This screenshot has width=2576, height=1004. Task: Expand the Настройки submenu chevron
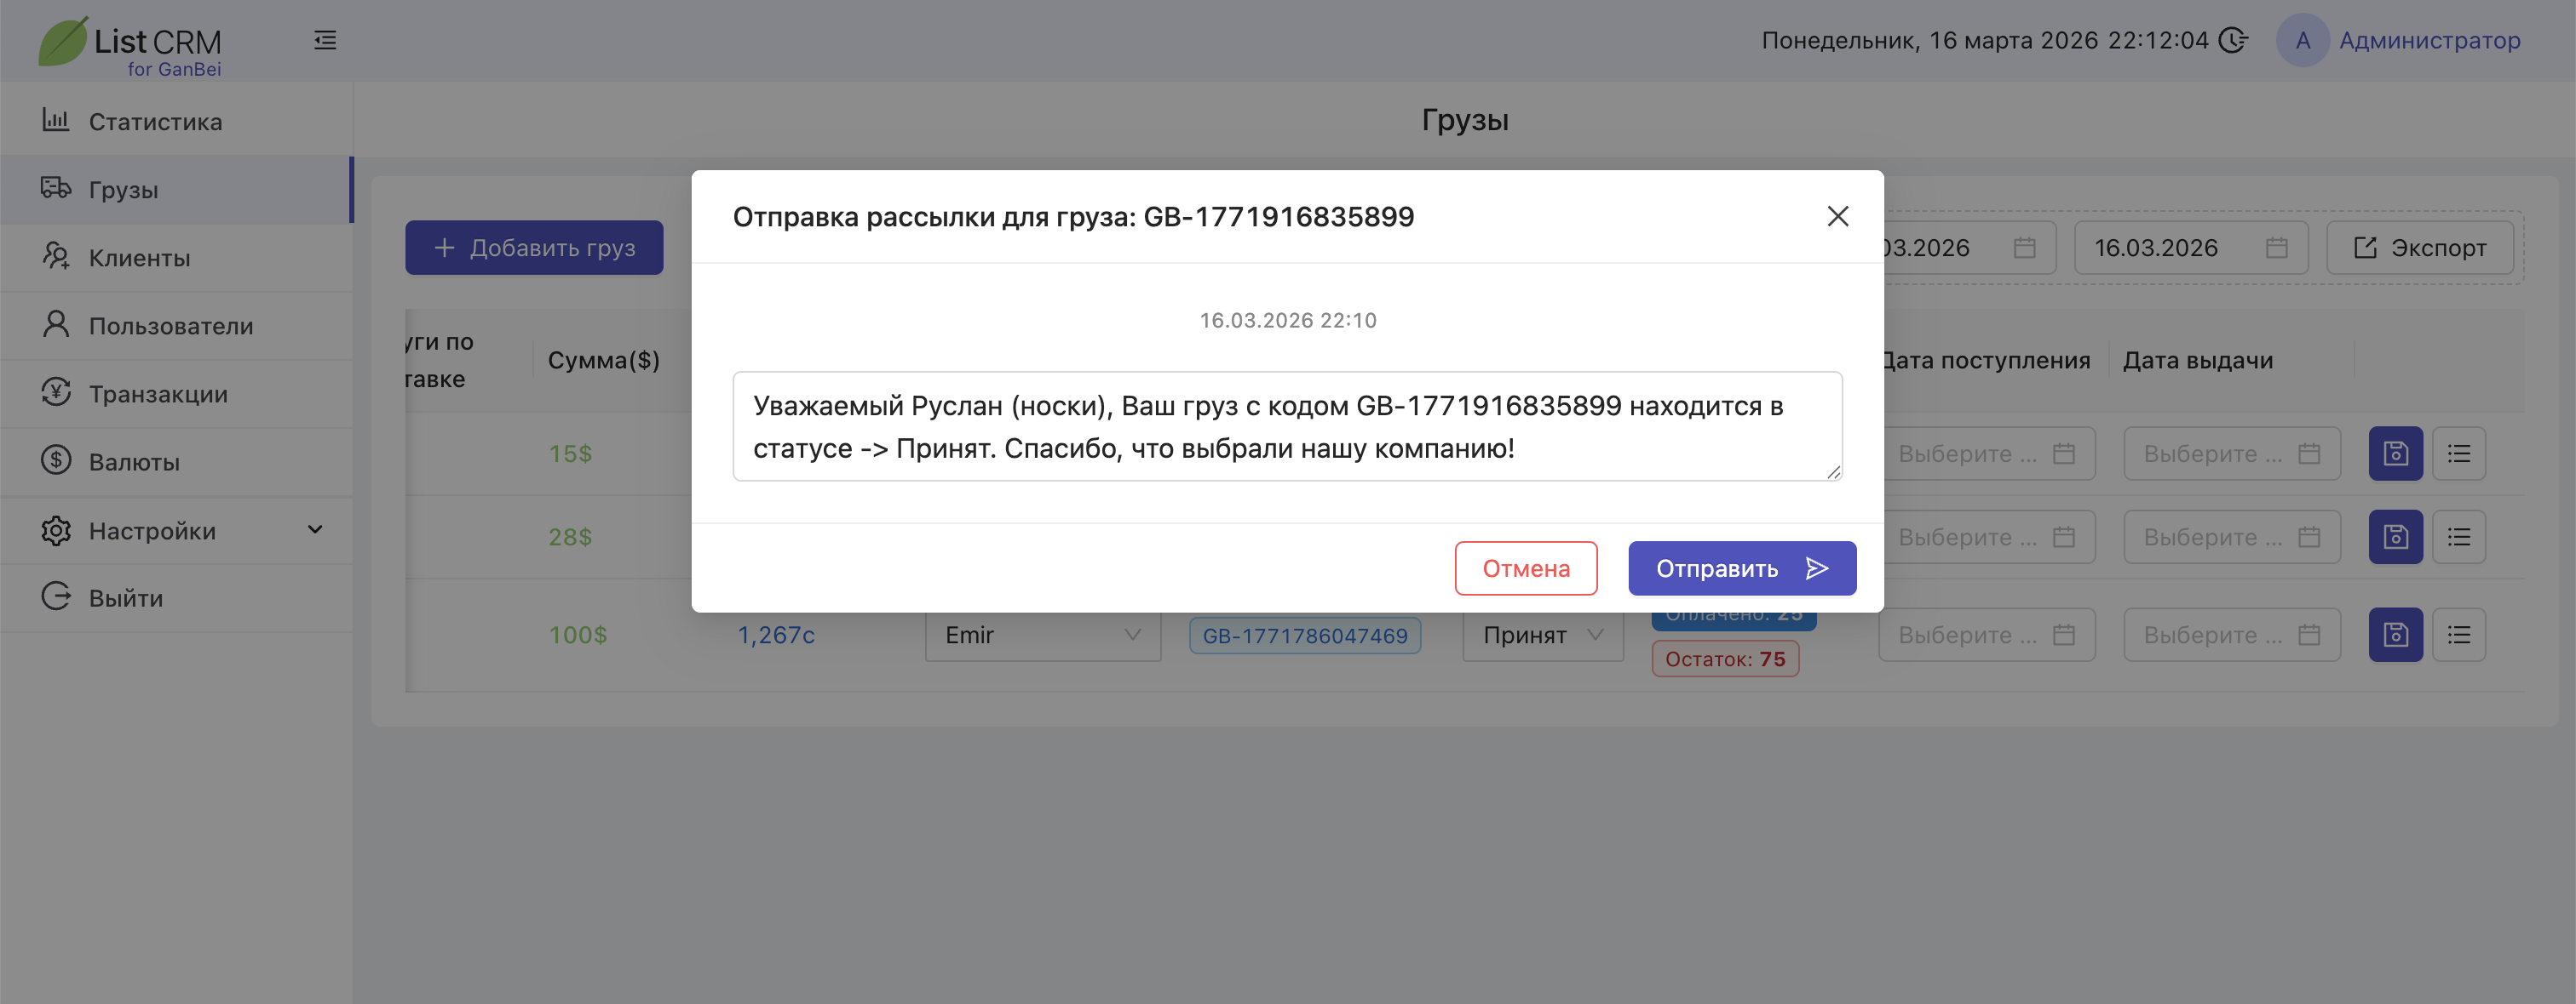(x=315, y=530)
